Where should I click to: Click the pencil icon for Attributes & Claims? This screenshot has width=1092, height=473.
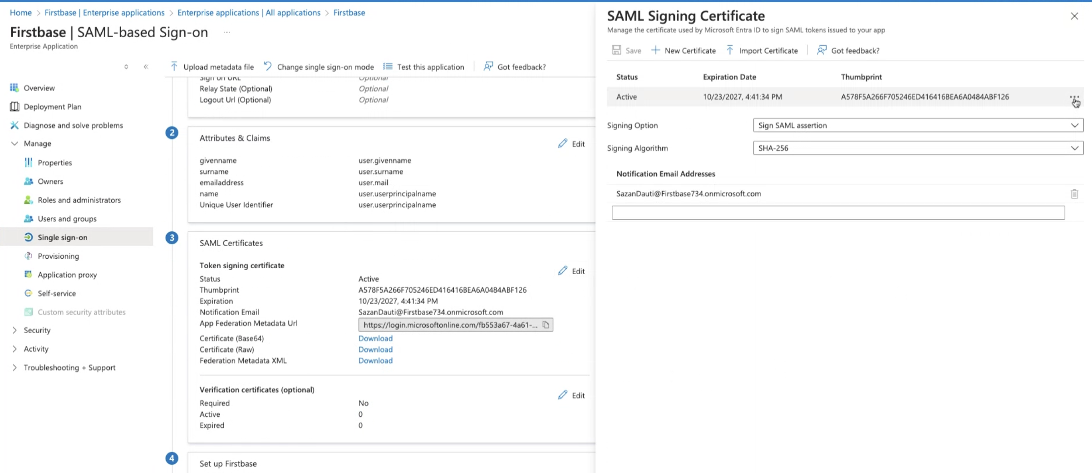[562, 143]
